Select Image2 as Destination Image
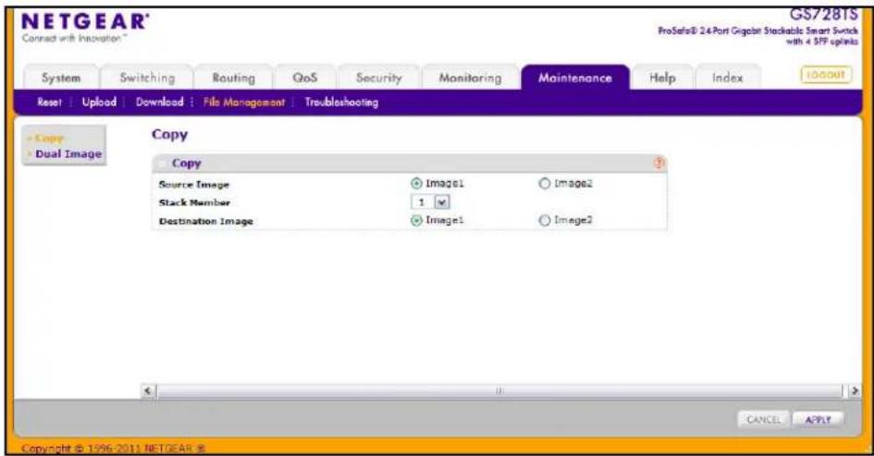The height and width of the screenshot is (456, 874). tap(545, 220)
